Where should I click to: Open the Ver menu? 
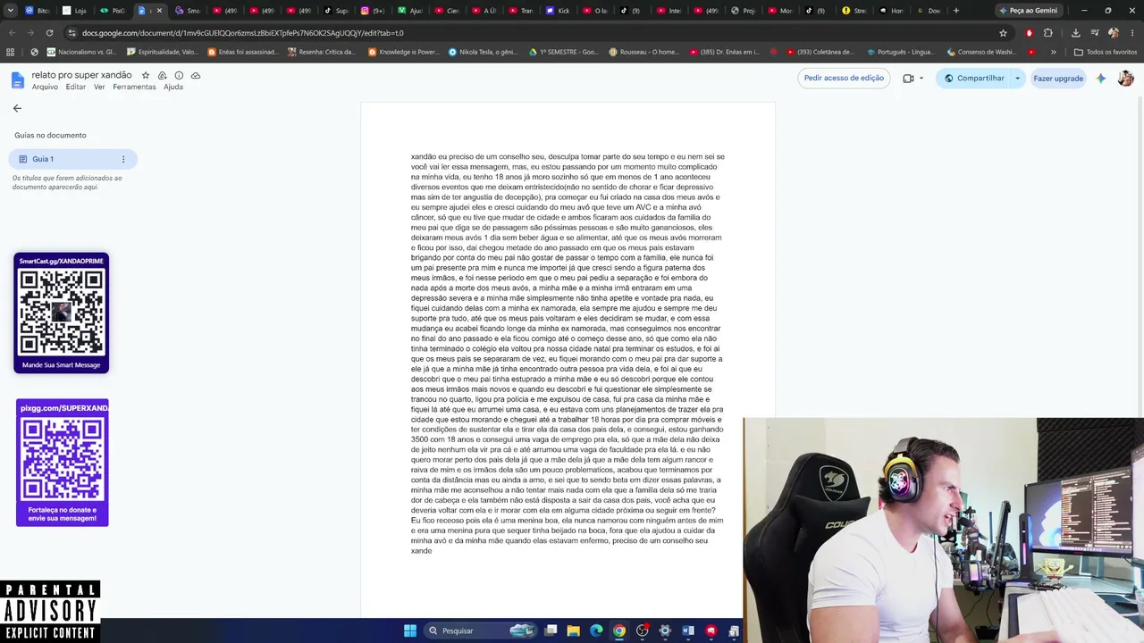click(99, 87)
